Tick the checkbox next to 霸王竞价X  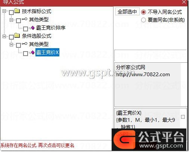(x=25, y=53)
